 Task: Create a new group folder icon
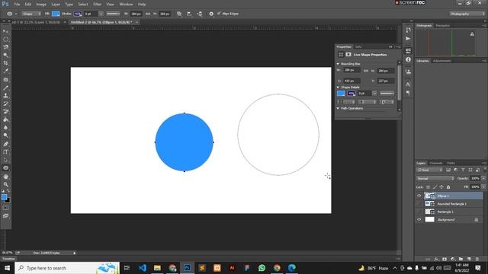tap(461, 259)
